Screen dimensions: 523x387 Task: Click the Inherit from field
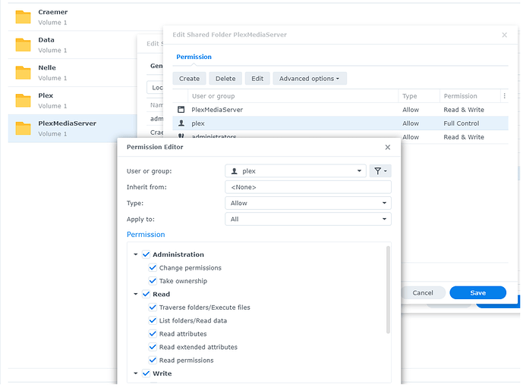coord(308,187)
